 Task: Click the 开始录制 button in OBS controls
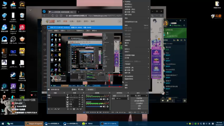(139, 98)
